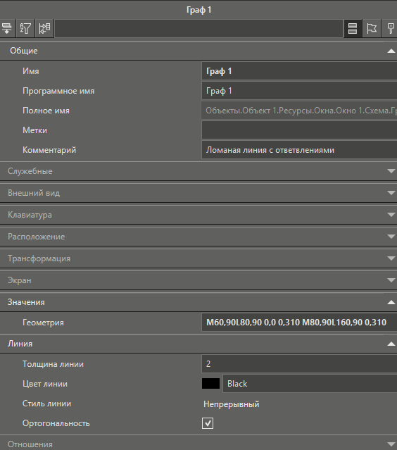Click the Комментарий text field

299,150
